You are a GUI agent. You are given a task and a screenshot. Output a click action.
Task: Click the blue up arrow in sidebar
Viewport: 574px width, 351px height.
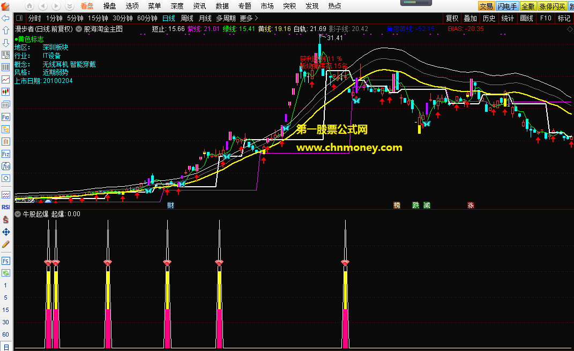pyautogui.click(x=5, y=30)
